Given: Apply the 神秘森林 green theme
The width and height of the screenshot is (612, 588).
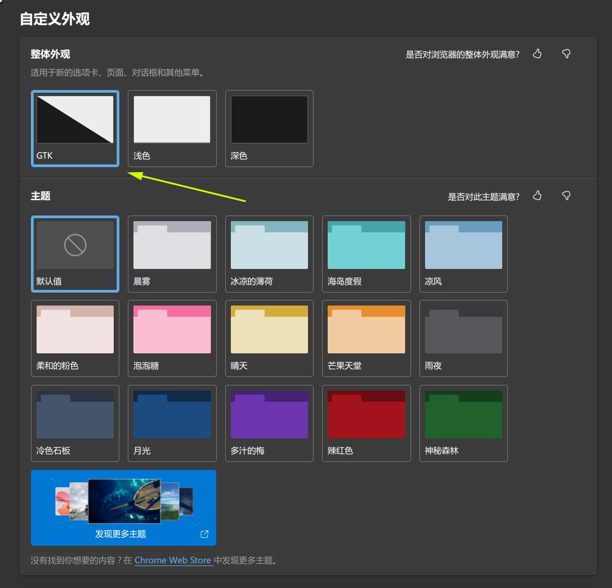Looking at the screenshot, I should pyautogui.click(x=464, y=423).
